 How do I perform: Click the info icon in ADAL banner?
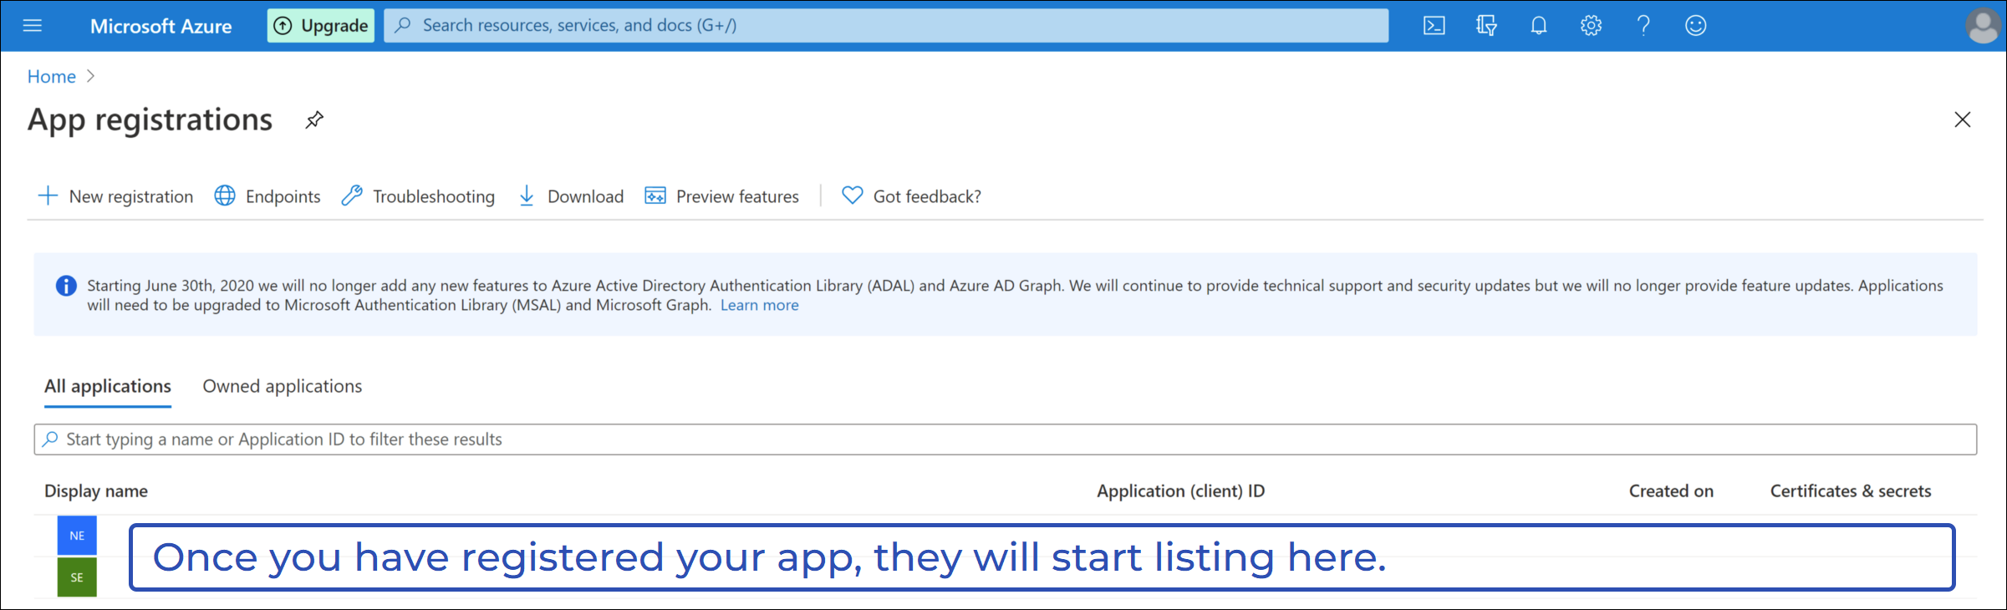tap(66, 286)
